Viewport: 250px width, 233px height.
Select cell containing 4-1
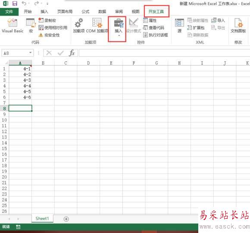tap(20, 69)
